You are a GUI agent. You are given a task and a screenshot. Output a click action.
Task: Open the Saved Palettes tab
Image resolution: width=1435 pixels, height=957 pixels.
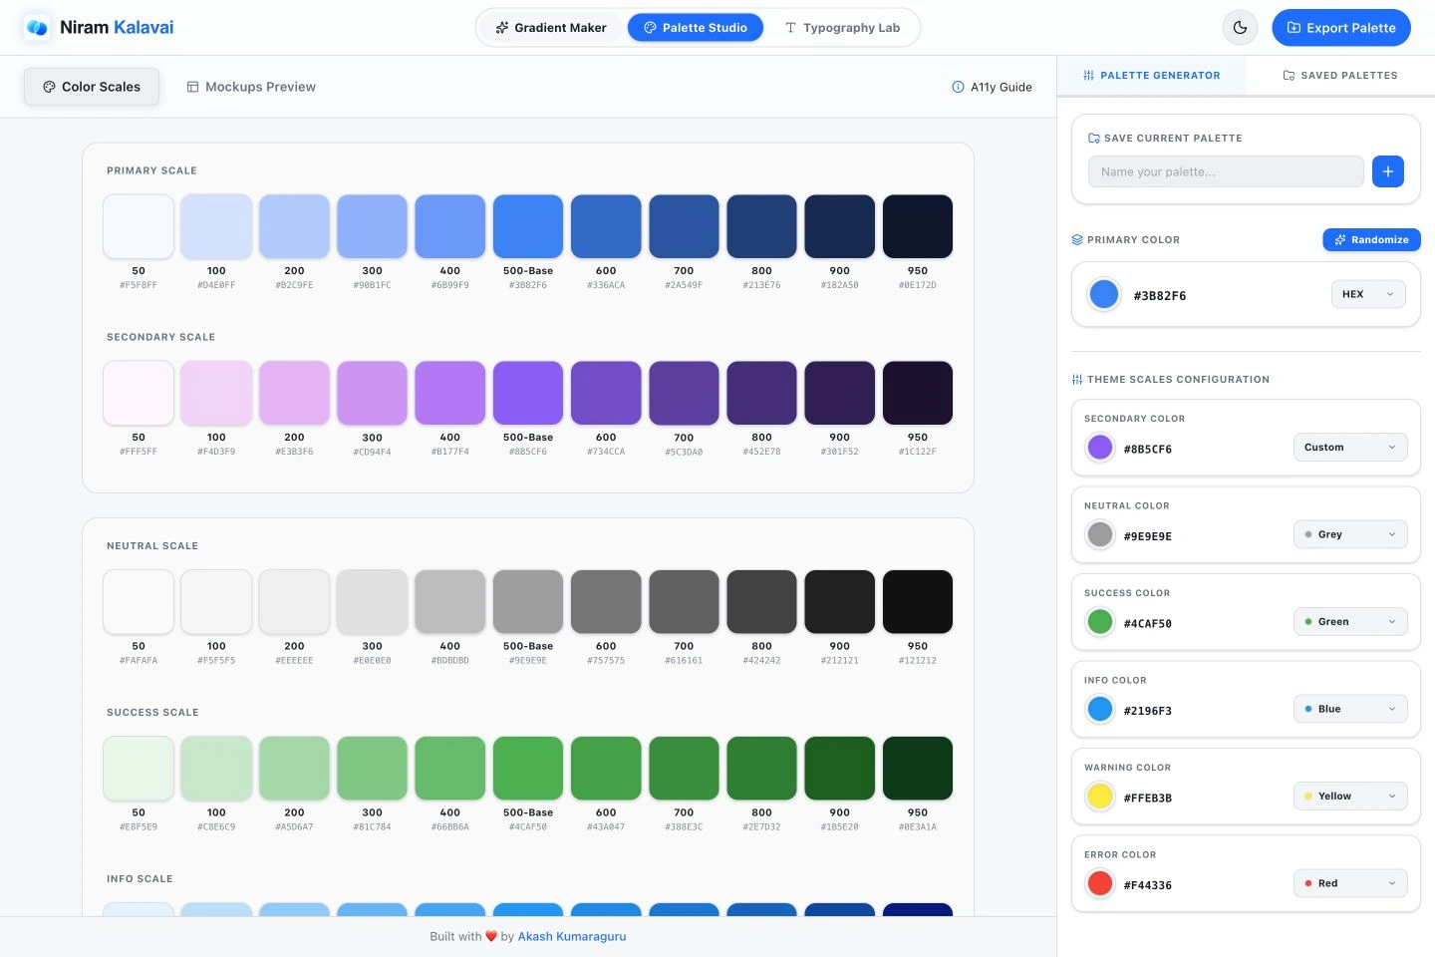click(1340, 75)
